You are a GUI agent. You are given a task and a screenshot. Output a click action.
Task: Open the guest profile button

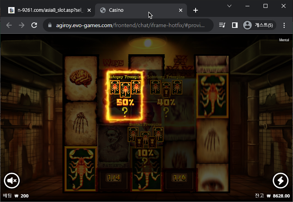coord(259,25)
